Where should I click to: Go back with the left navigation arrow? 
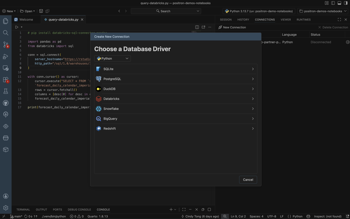(x=119, y=11)
